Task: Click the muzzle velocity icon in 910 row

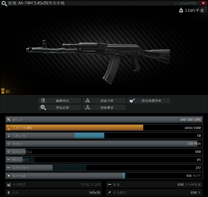Action: click(9, 176)
